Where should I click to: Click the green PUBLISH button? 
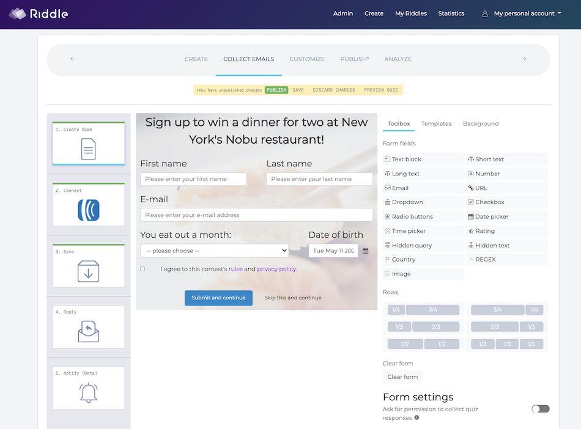276,90
